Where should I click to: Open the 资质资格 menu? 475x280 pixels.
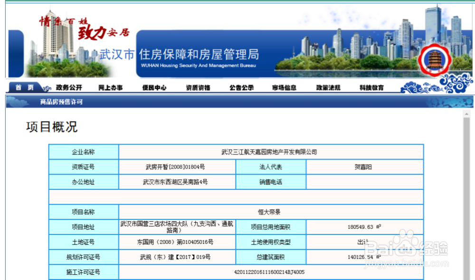click(x=198, y=88)
